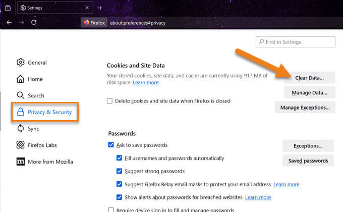This screenshot has width=343, height=212.
Task: Open the Saved passwords button
Action: click(308, 161)
